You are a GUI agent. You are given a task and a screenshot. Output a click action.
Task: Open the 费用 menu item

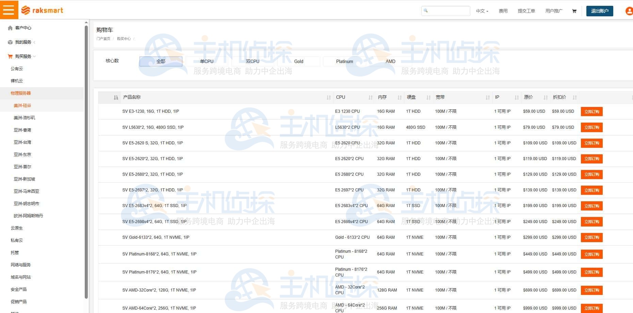pos(503,11)
